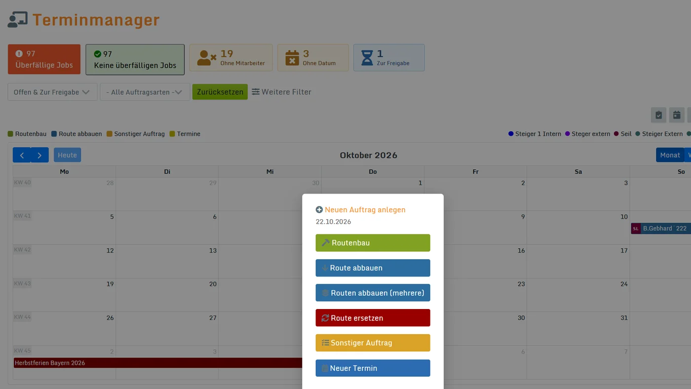This screenshot has width=691, height=389.
Task: Open the Offen & Zur Freigabe dropdown
Action: [52, 92]
